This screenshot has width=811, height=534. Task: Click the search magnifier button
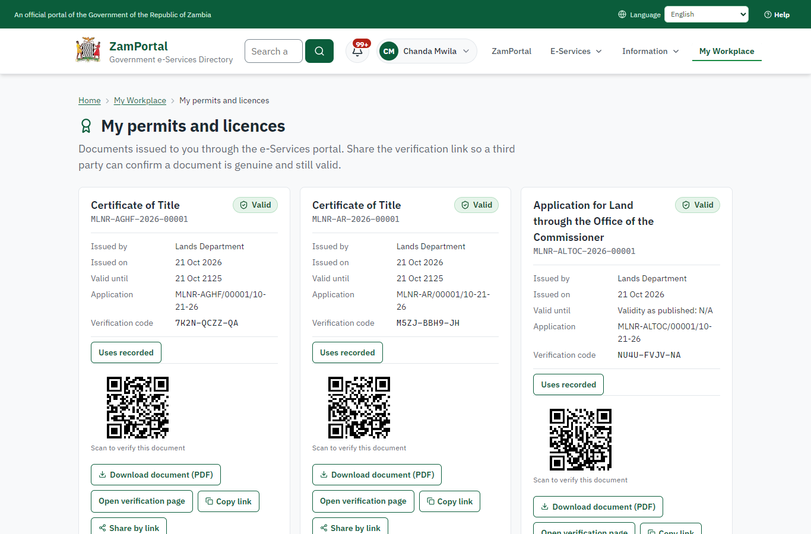(x=319, y=51)
